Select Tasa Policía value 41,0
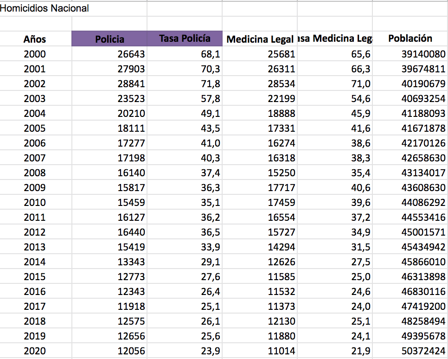This screenshot has height=359, width=448. (185, 143)
